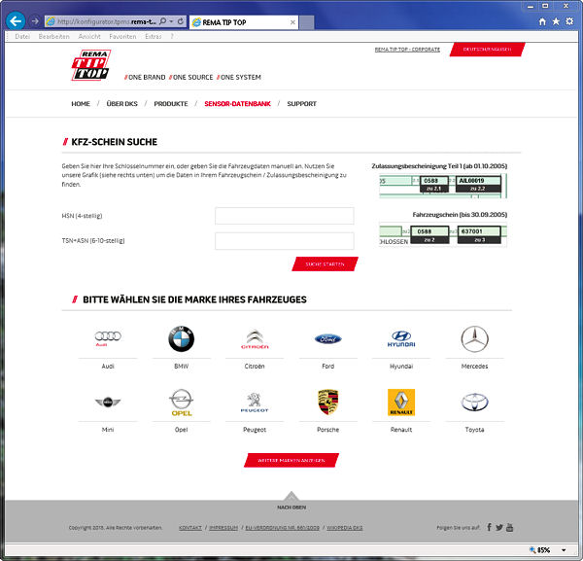Pick the Porsche crest logo

(x=328, y=403)
